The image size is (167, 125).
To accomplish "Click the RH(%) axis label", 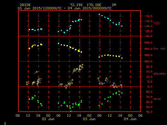I will (x=157, y=99).
